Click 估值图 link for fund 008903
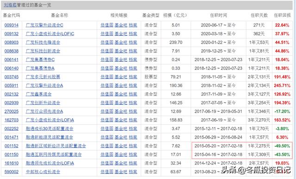 tap(107, 42)
